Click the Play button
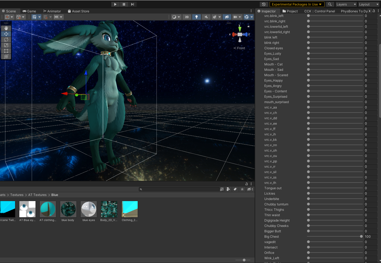 [x=115, y=4]
